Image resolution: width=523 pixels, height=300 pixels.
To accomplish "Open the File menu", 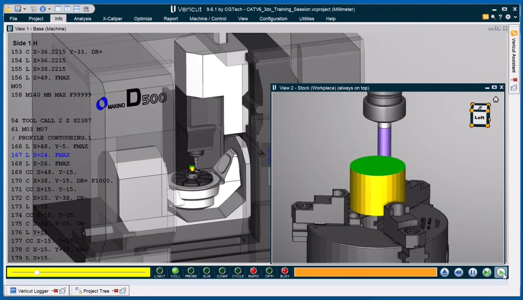I will point(13,19).
